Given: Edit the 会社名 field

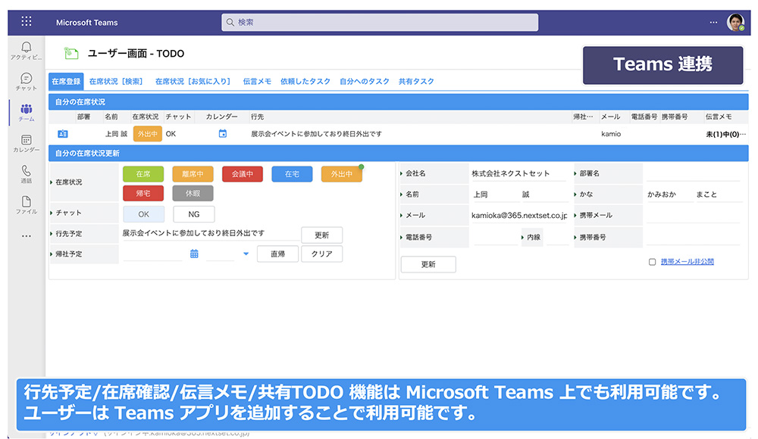Looking at the screenshot, I should [x=518, y=173].
